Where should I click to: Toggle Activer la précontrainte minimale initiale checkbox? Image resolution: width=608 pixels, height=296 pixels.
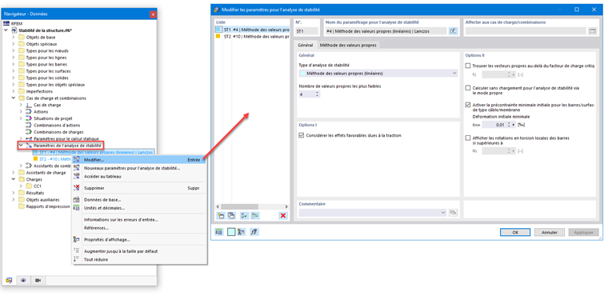click(468, 105)
